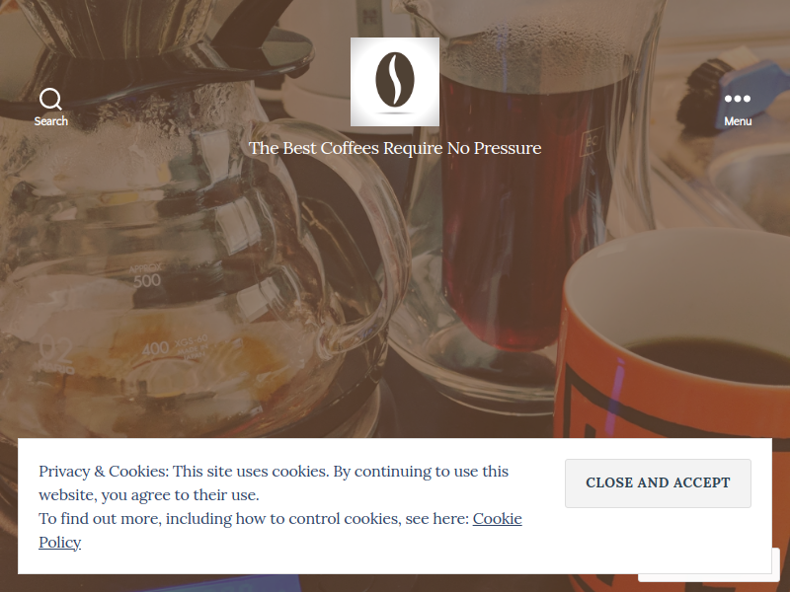Click the three-dots Menu icon
This screenshot has height=592, width=790.
point(738,99)
